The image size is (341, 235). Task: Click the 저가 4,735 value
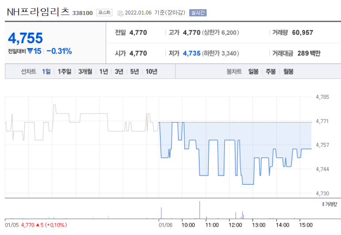pos(192,53)
